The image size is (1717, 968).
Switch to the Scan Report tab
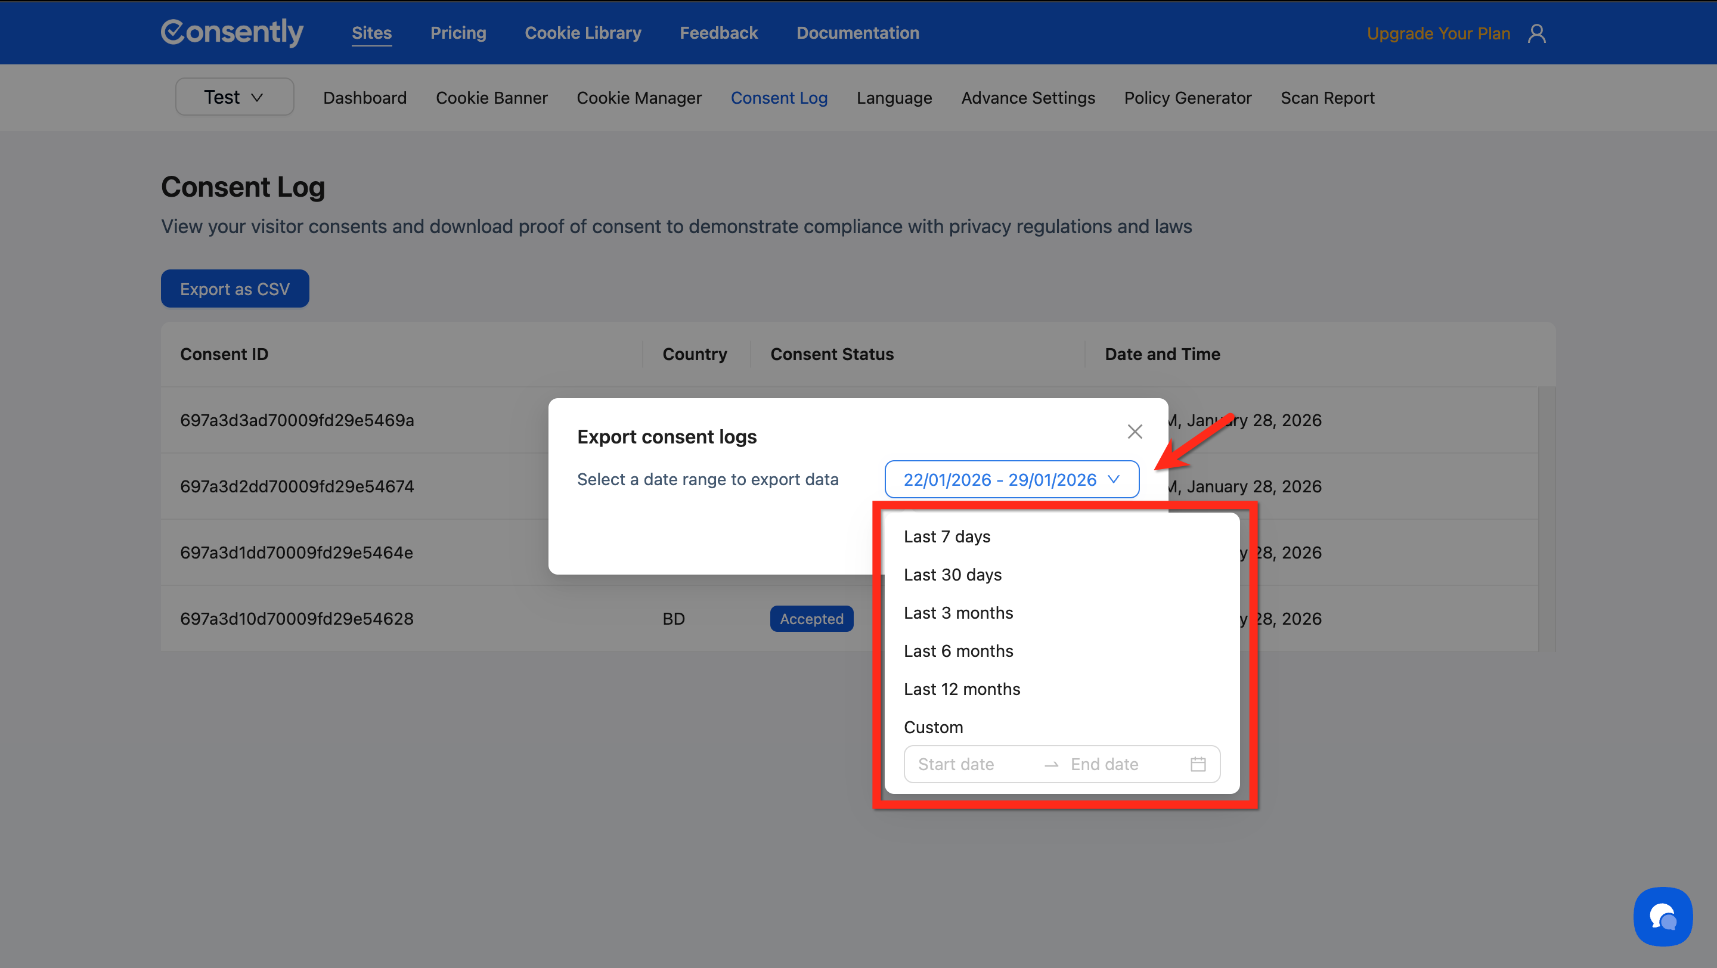tap(1327, 98)
